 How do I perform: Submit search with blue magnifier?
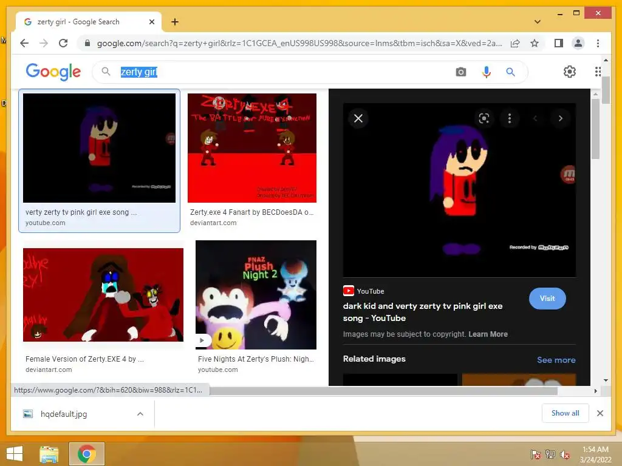click(x=510, y=72)
